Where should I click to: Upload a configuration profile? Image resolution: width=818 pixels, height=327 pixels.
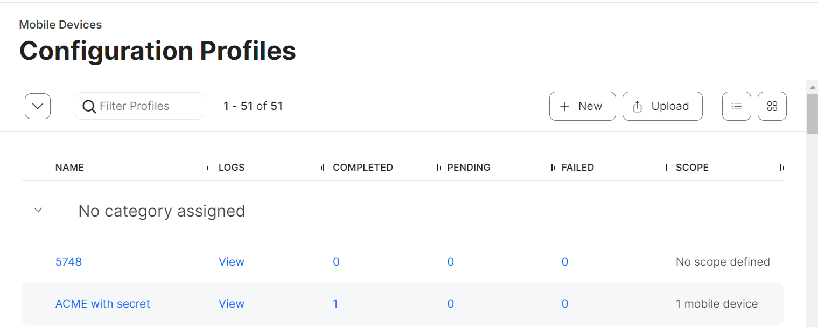[662, 106]
